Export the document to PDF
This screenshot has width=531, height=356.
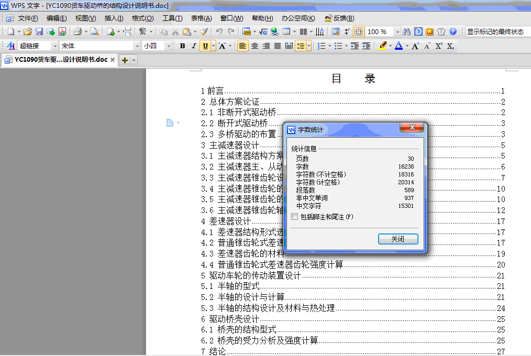62,32
